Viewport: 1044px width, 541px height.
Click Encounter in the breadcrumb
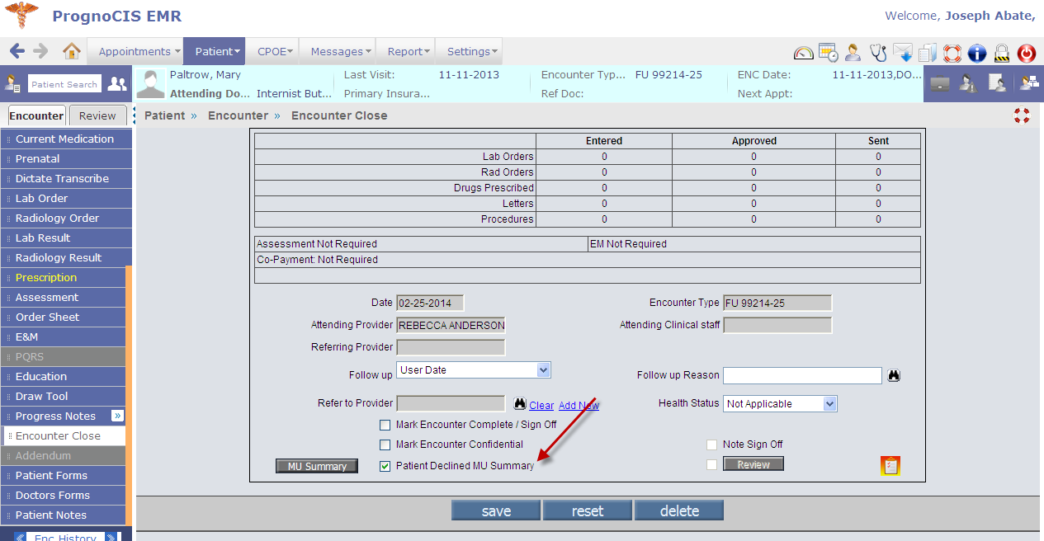click(x=238, y=115)
